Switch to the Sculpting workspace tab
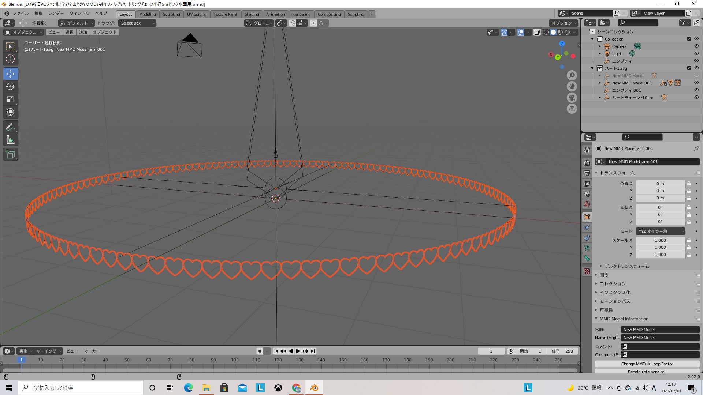 coord(171,14)
